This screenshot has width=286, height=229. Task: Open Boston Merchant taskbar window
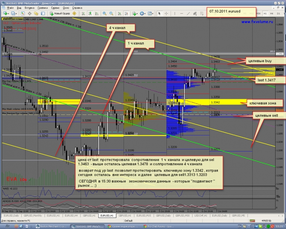coord(51,227)
